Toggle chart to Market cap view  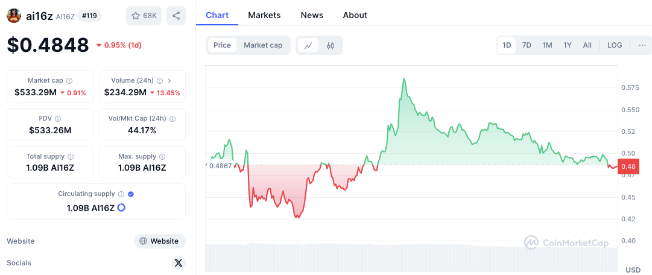(263, 45)
